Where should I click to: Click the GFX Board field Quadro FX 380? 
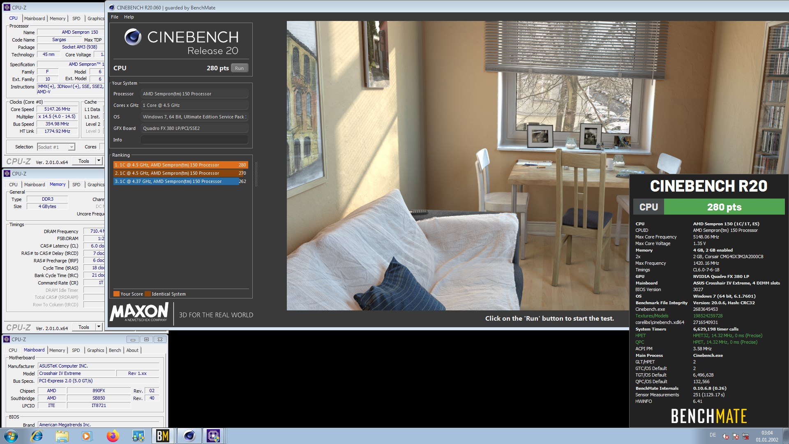[194, 128]
